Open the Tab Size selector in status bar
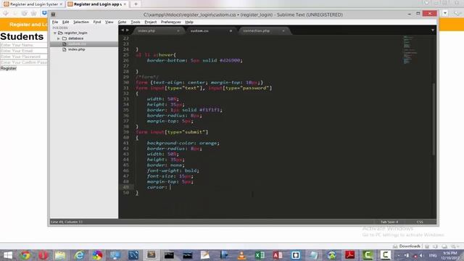Image resolution: width=464 pixels, height=261 pixels. pos(389,222)
